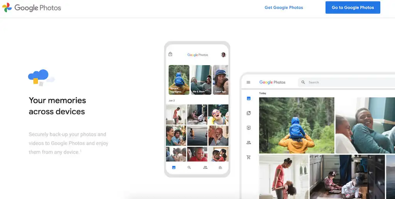395x199 pixels.
Task: Select the Photos tab icon in phone bottom bar
Action: (x=174, y=167)
